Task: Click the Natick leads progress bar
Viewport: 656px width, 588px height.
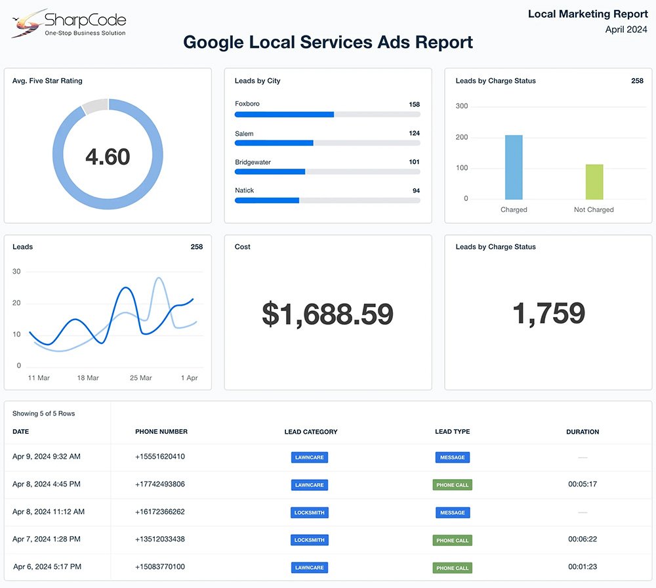Action: pos(327,200)
